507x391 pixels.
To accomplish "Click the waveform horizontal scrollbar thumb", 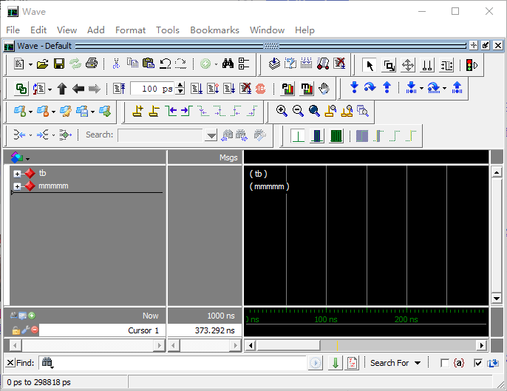I will point(288,345).
